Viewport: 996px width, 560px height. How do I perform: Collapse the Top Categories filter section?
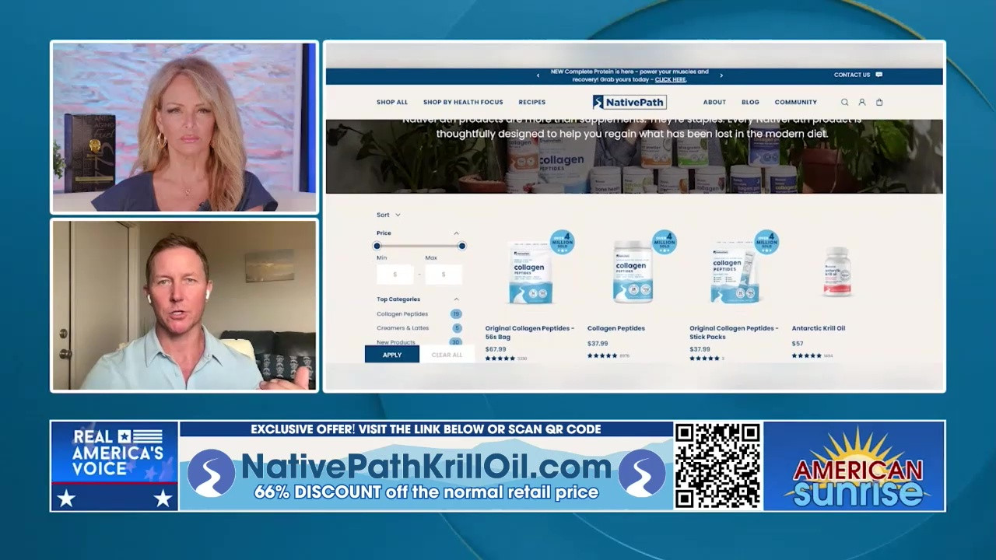[456, 299]
